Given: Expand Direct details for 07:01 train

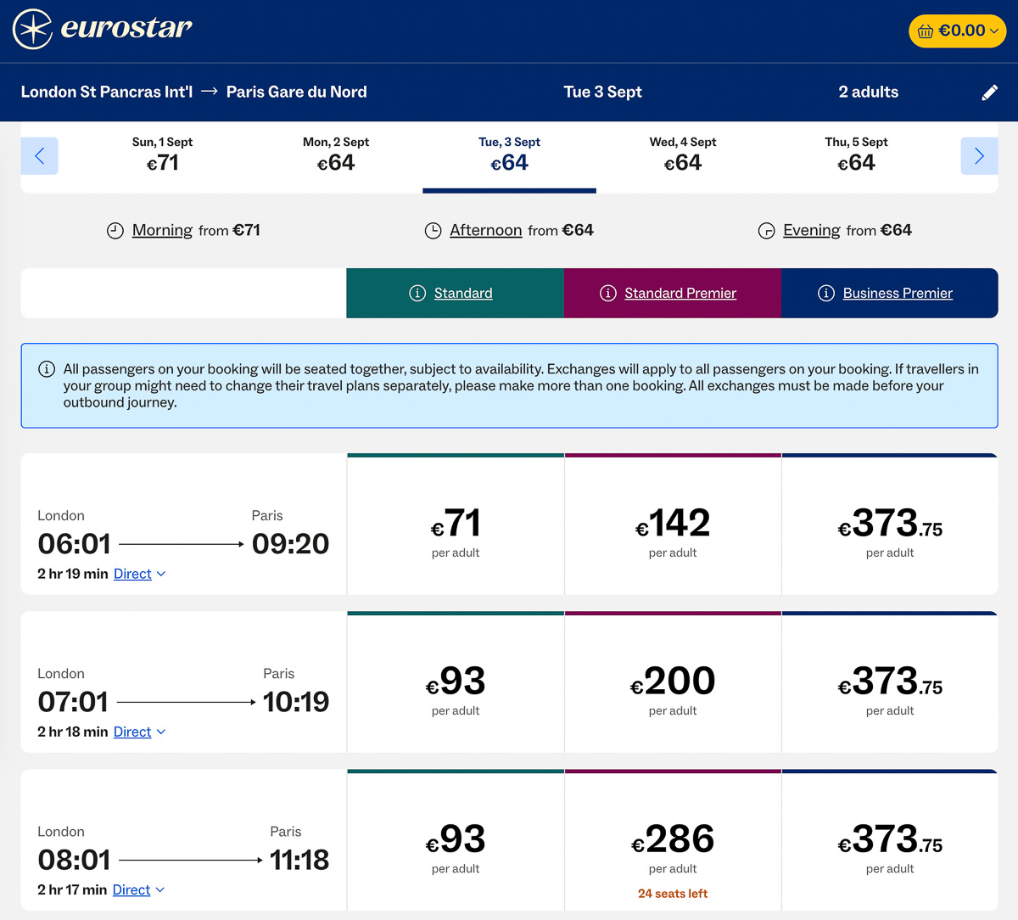Looking at the screenshot, I should (x=139, y=732).
